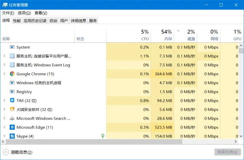Open the 查看(V) menu
This screenshot has width=244, height=160.
(41, 13)
